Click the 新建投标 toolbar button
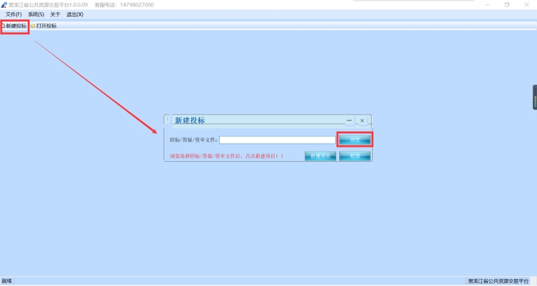Screen dimensions: 537x286 tap(15, 26)
